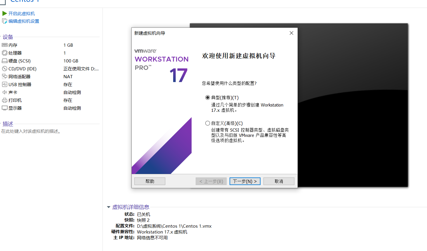This screenshot has height=251, width=427.
Task: Click the hard disk value 100 GB
Action: coord(71,61)
